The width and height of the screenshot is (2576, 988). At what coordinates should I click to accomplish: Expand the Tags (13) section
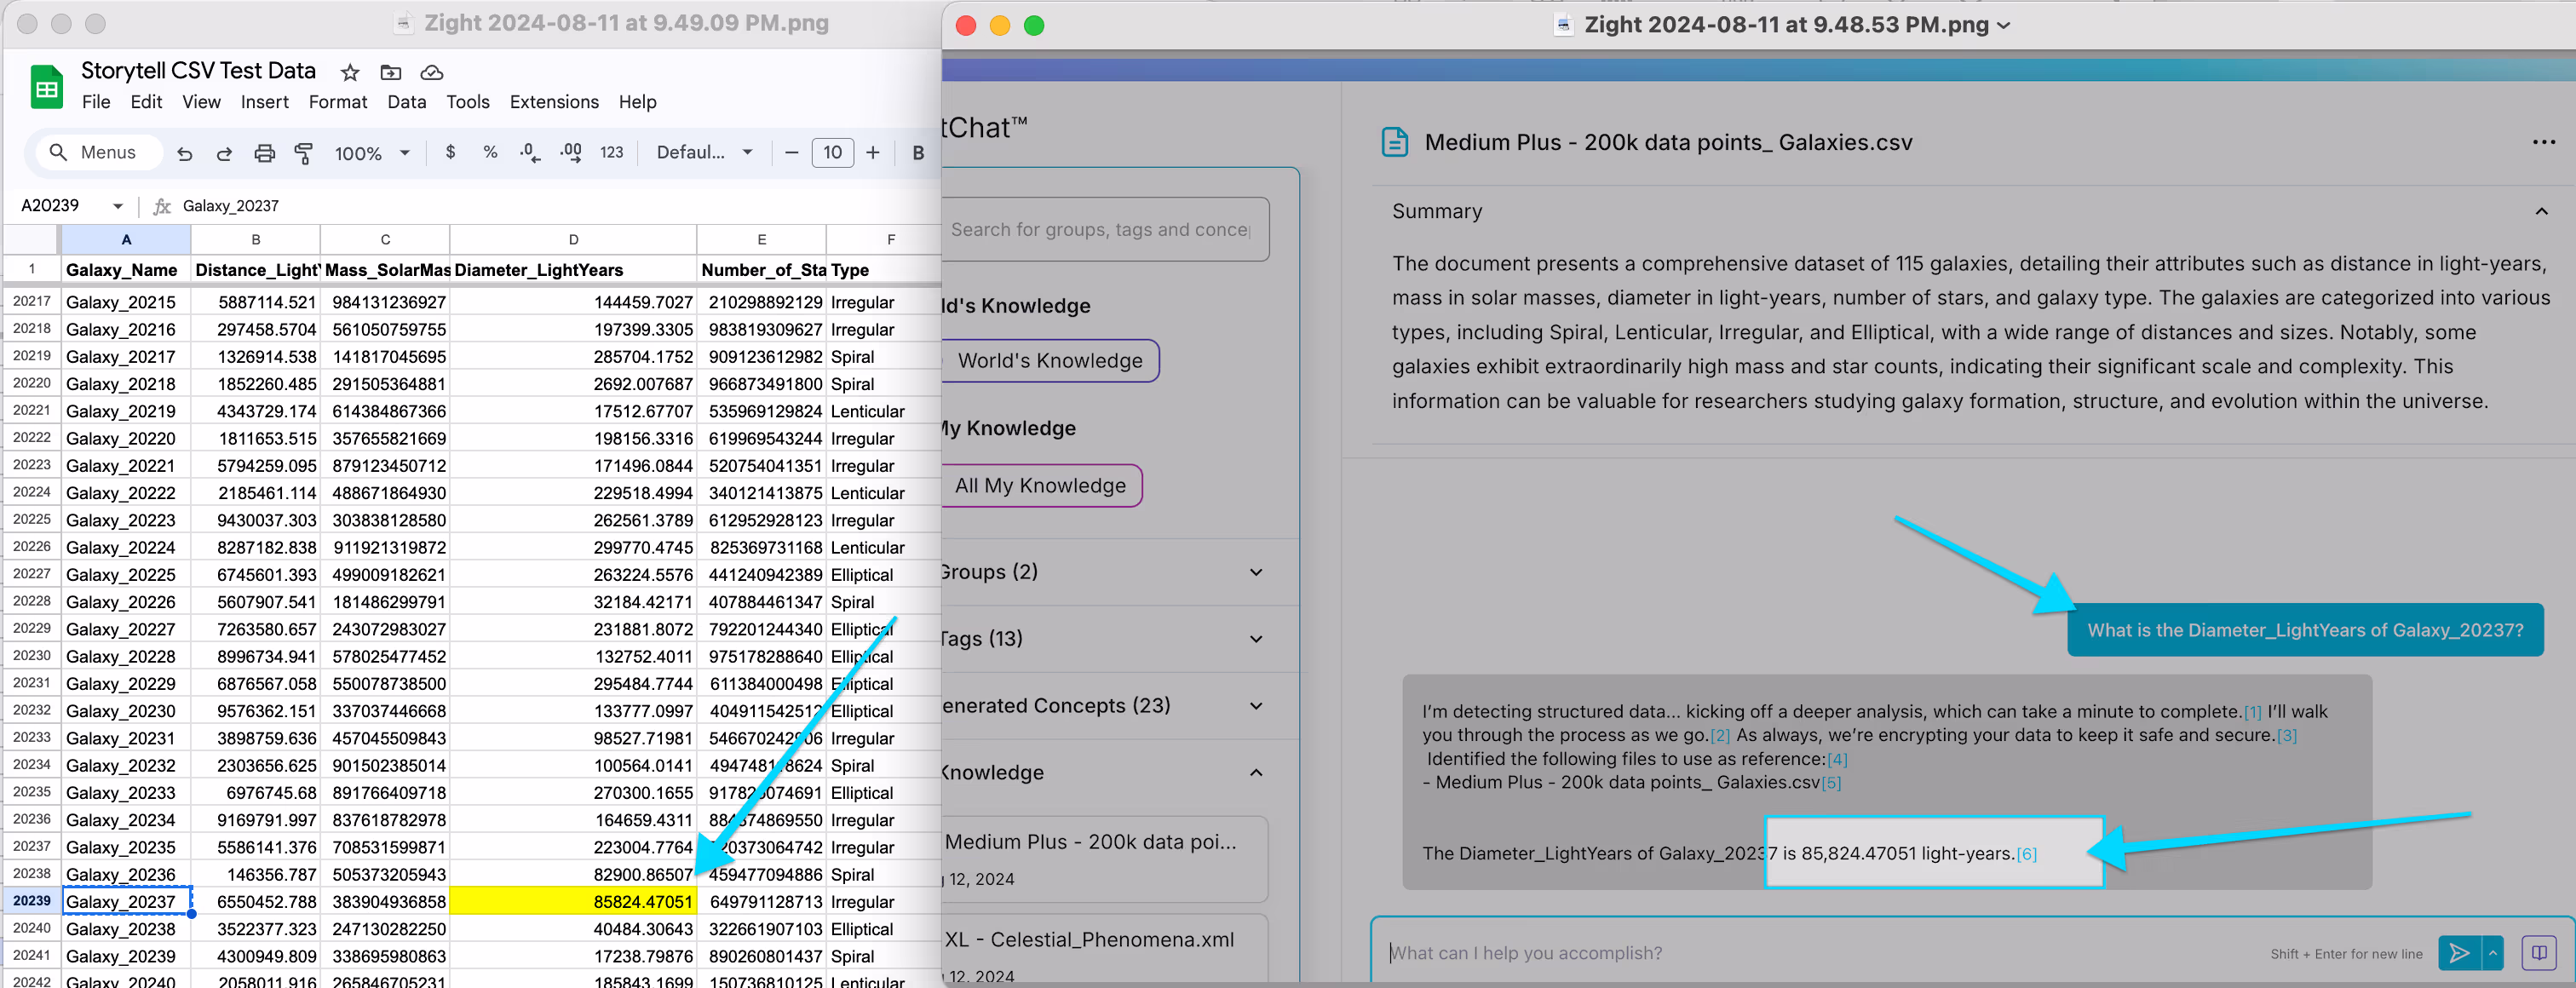coord(1256,639)
